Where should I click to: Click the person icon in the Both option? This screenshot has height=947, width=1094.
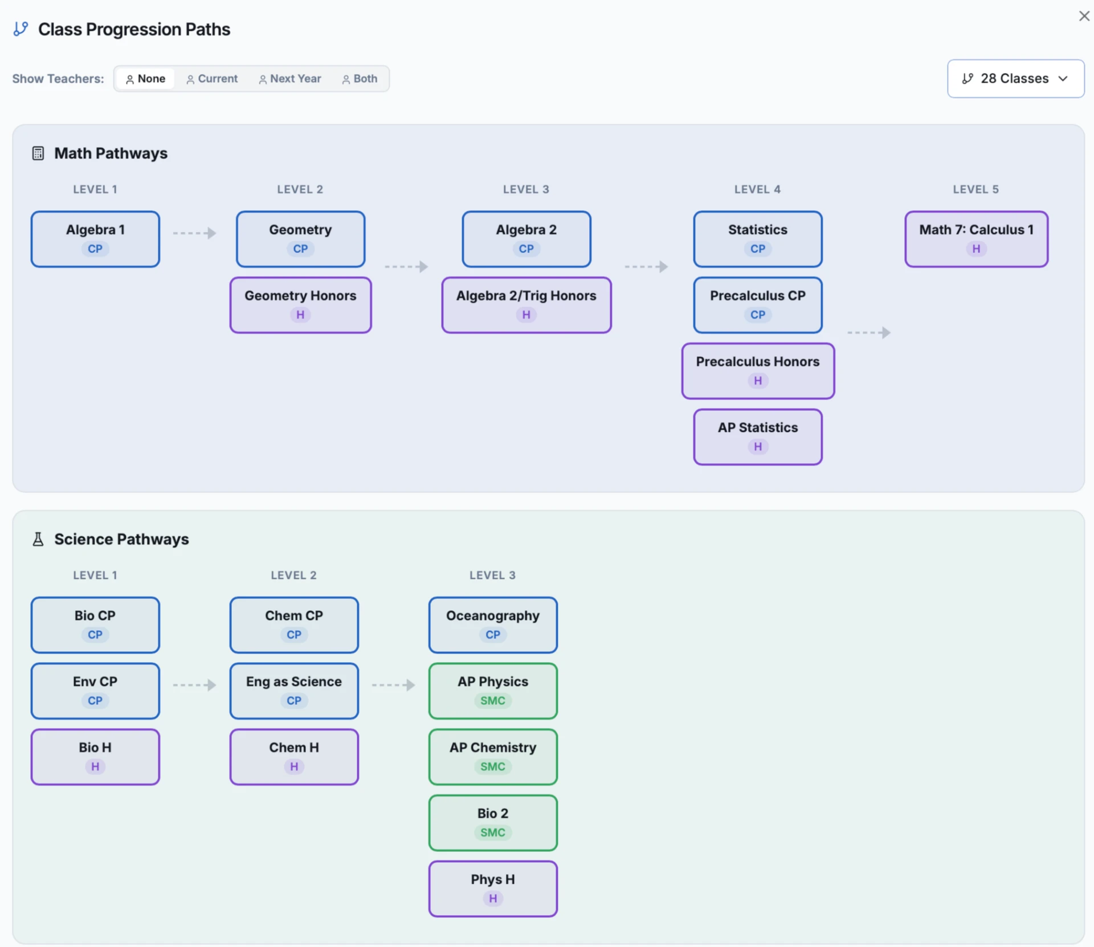point(346,79)
